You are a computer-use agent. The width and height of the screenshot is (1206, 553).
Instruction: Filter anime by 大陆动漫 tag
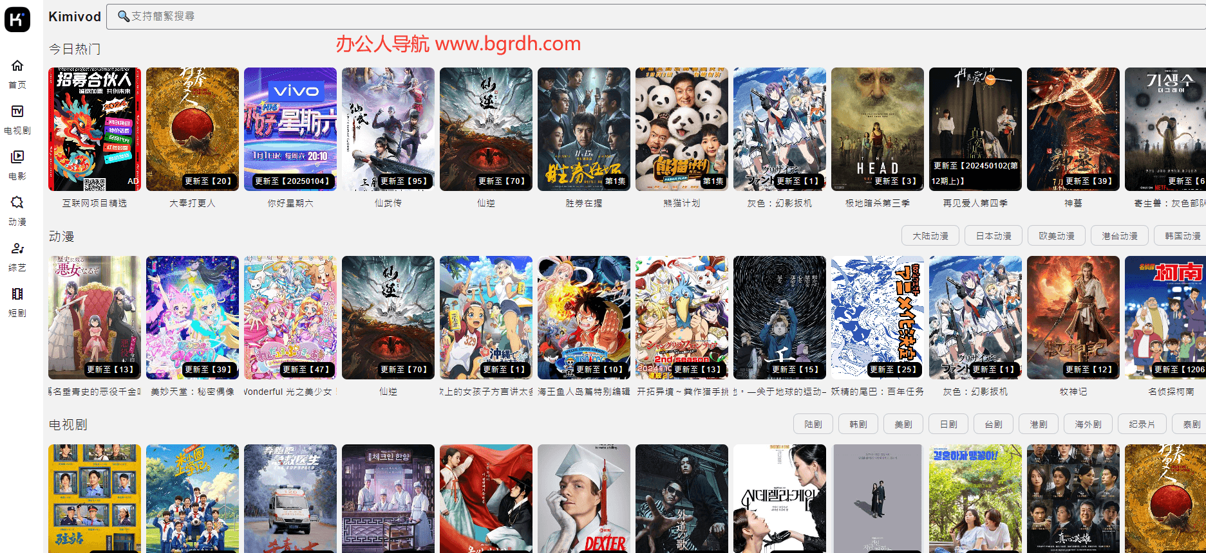tap(930, 236)
